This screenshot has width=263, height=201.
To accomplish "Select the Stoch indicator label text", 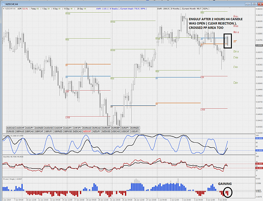I will pyautogui.click(x=13, y=136).
